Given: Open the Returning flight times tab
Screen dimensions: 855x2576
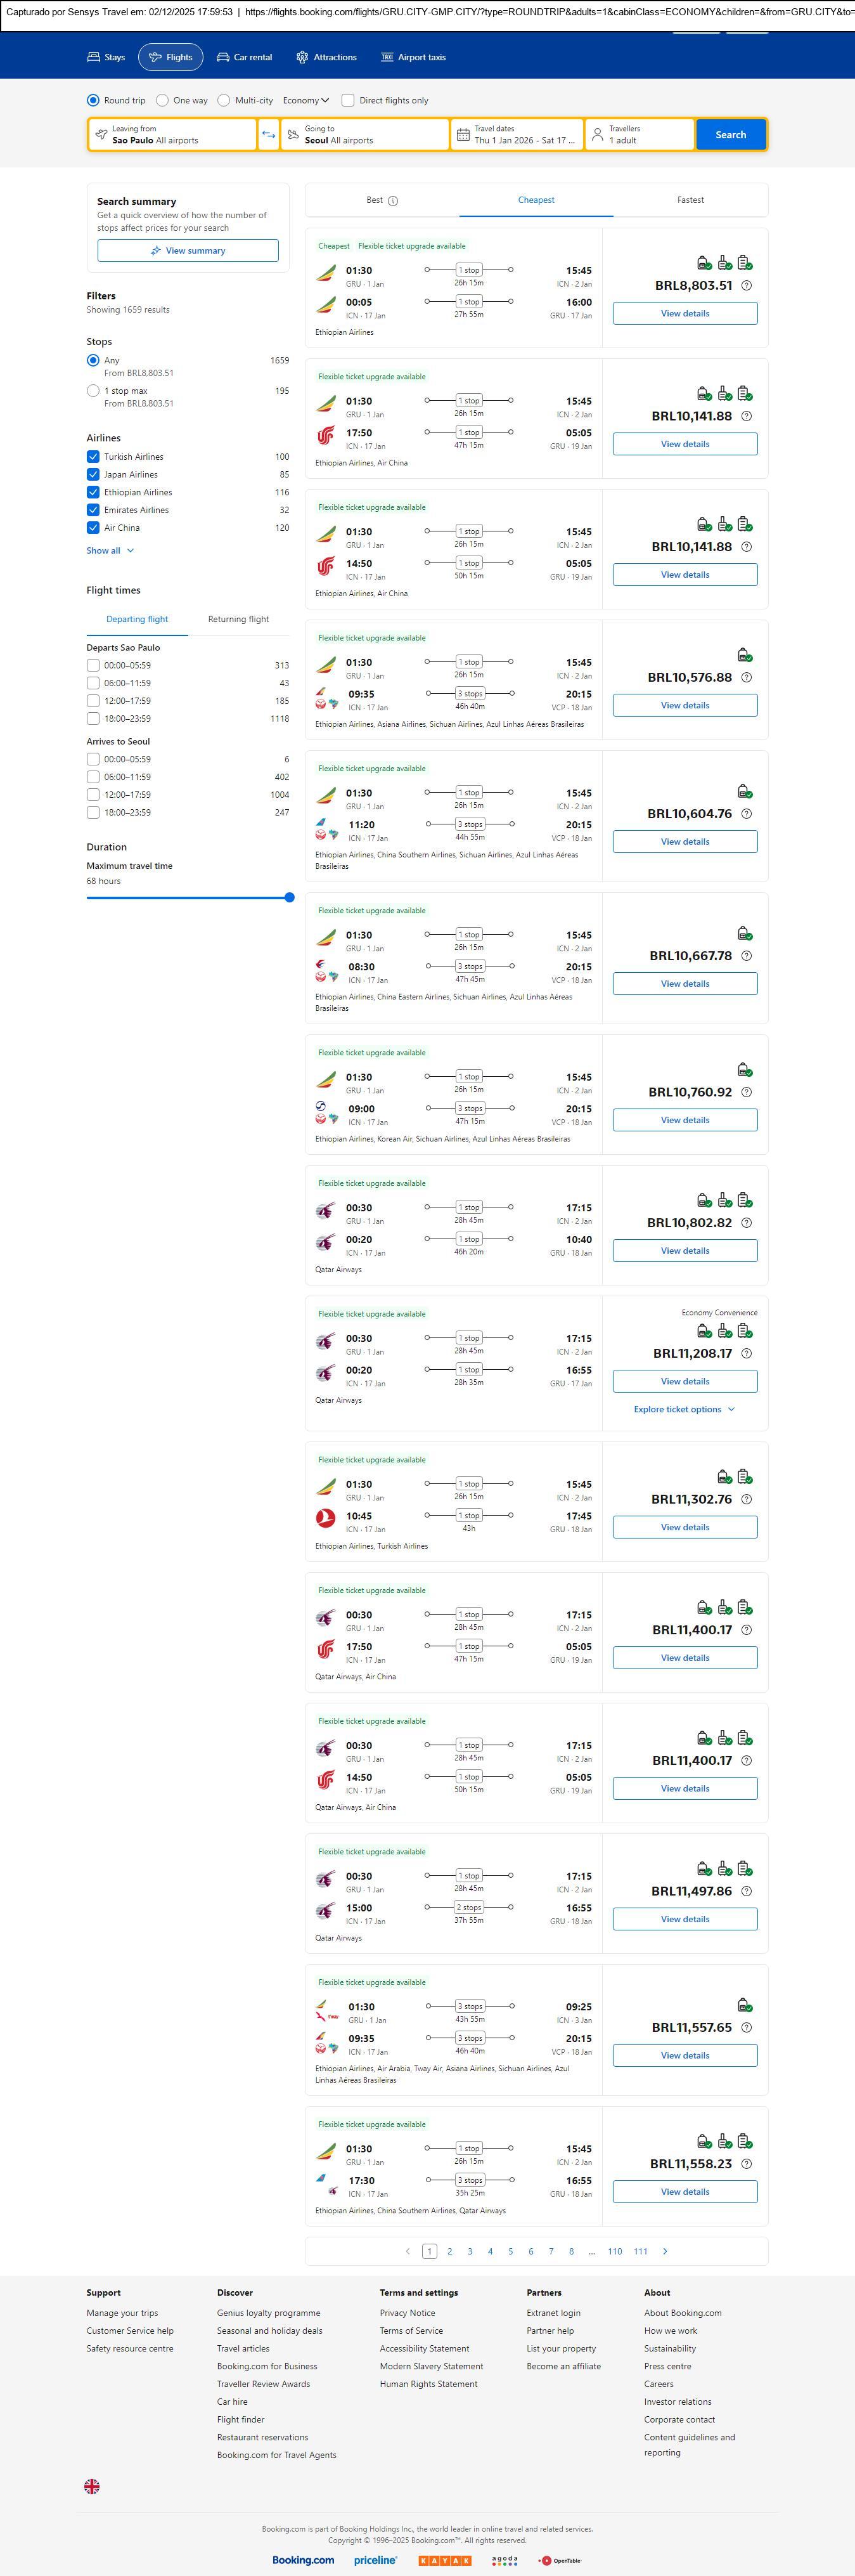Looking at the screenshot, I should (238, 619).
